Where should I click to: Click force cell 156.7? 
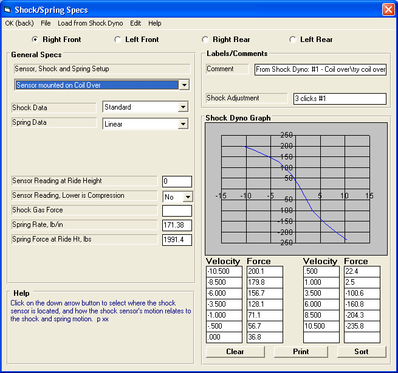265,293
